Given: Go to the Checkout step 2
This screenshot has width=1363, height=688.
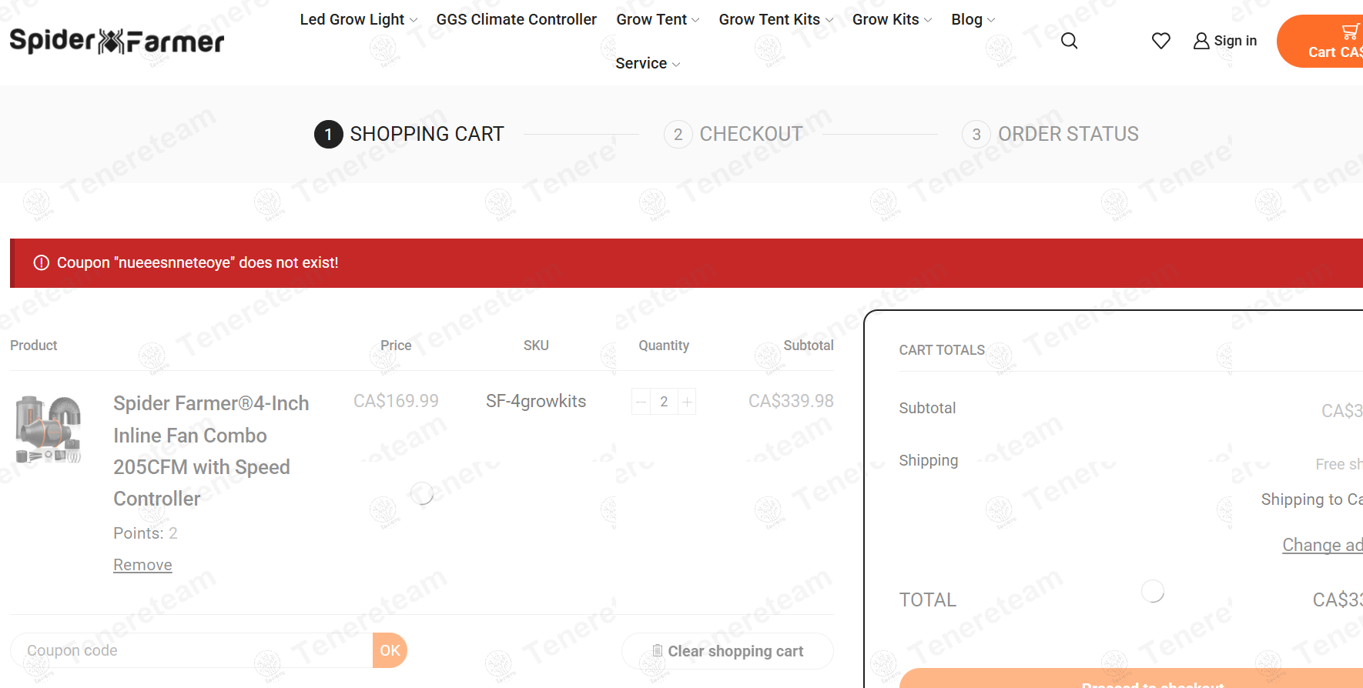Looking at the screenshot, I should (733, 134).
